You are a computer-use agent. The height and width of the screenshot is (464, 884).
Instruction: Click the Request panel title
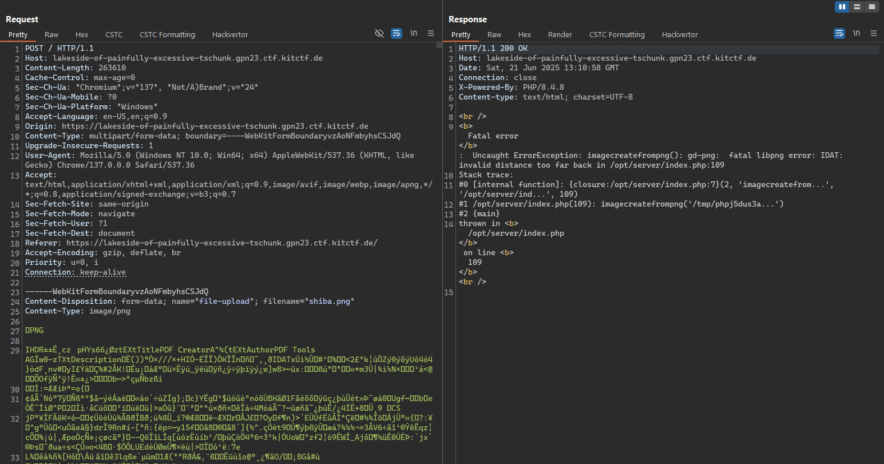[22, 19]
